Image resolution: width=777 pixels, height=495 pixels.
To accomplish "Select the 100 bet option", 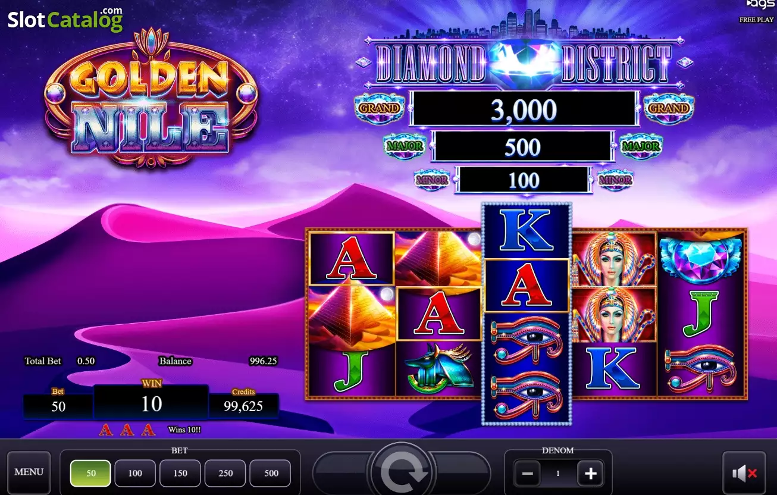I will pyautogui.click(x=135, y=474).
